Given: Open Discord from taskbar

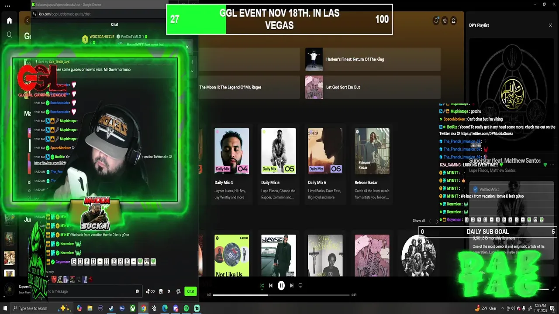Looking at the screenshot, I should 176,308.
